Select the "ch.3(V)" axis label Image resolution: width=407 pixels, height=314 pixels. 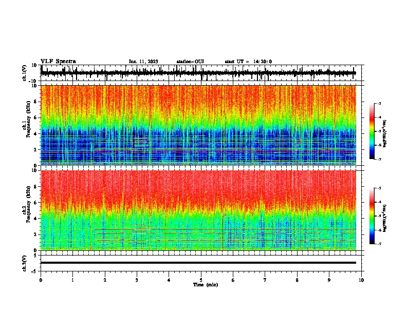point(25,263)
